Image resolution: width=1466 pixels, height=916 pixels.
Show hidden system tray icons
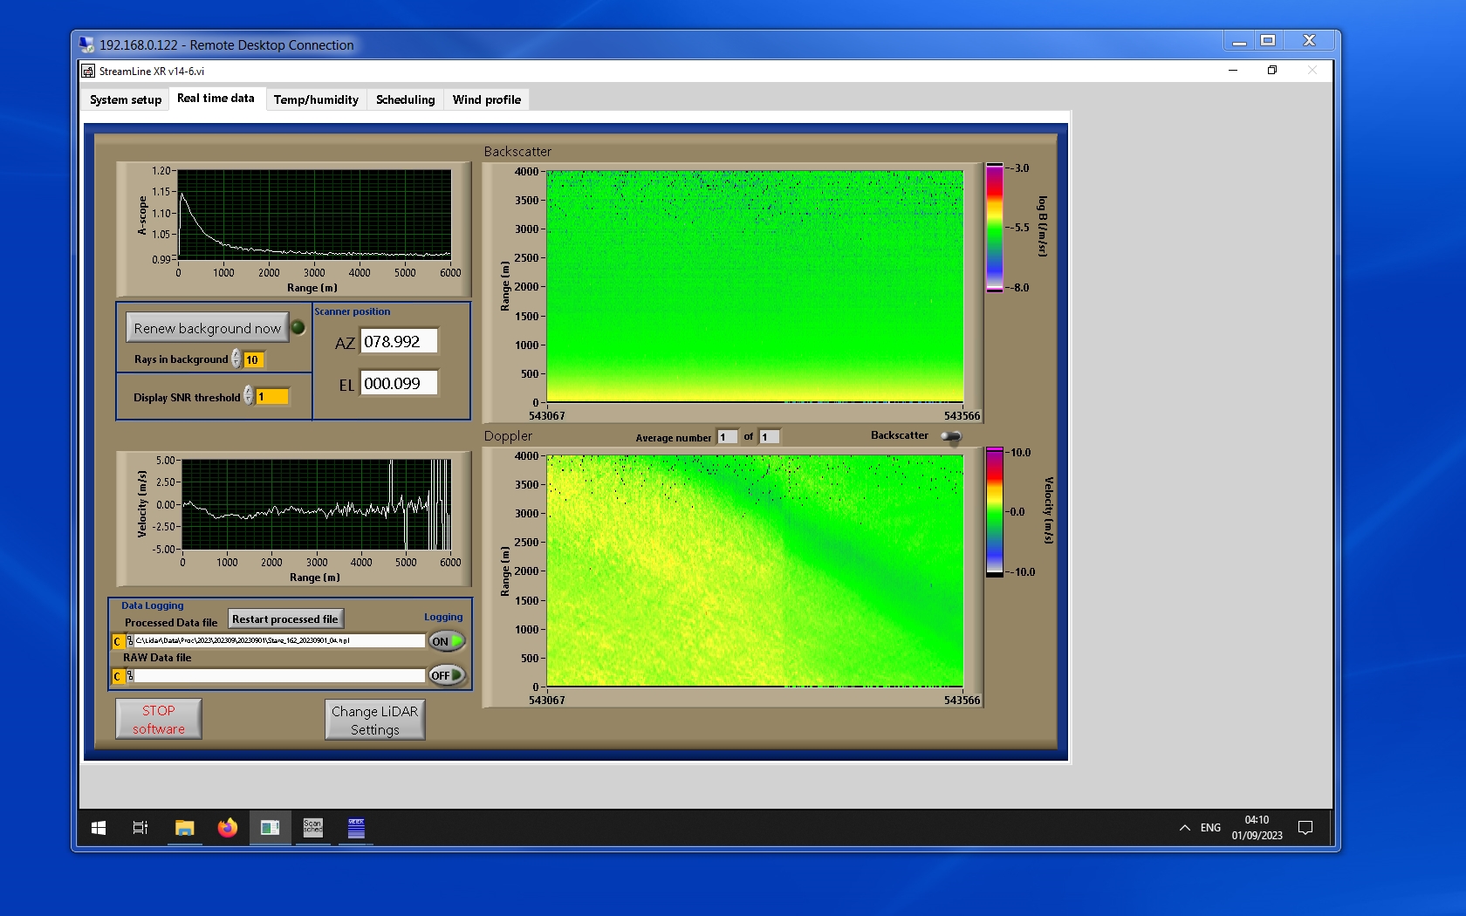click(x=1184, y=827)
